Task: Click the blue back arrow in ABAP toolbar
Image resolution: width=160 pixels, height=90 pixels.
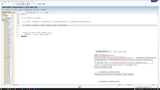Action: pos(2,10)
